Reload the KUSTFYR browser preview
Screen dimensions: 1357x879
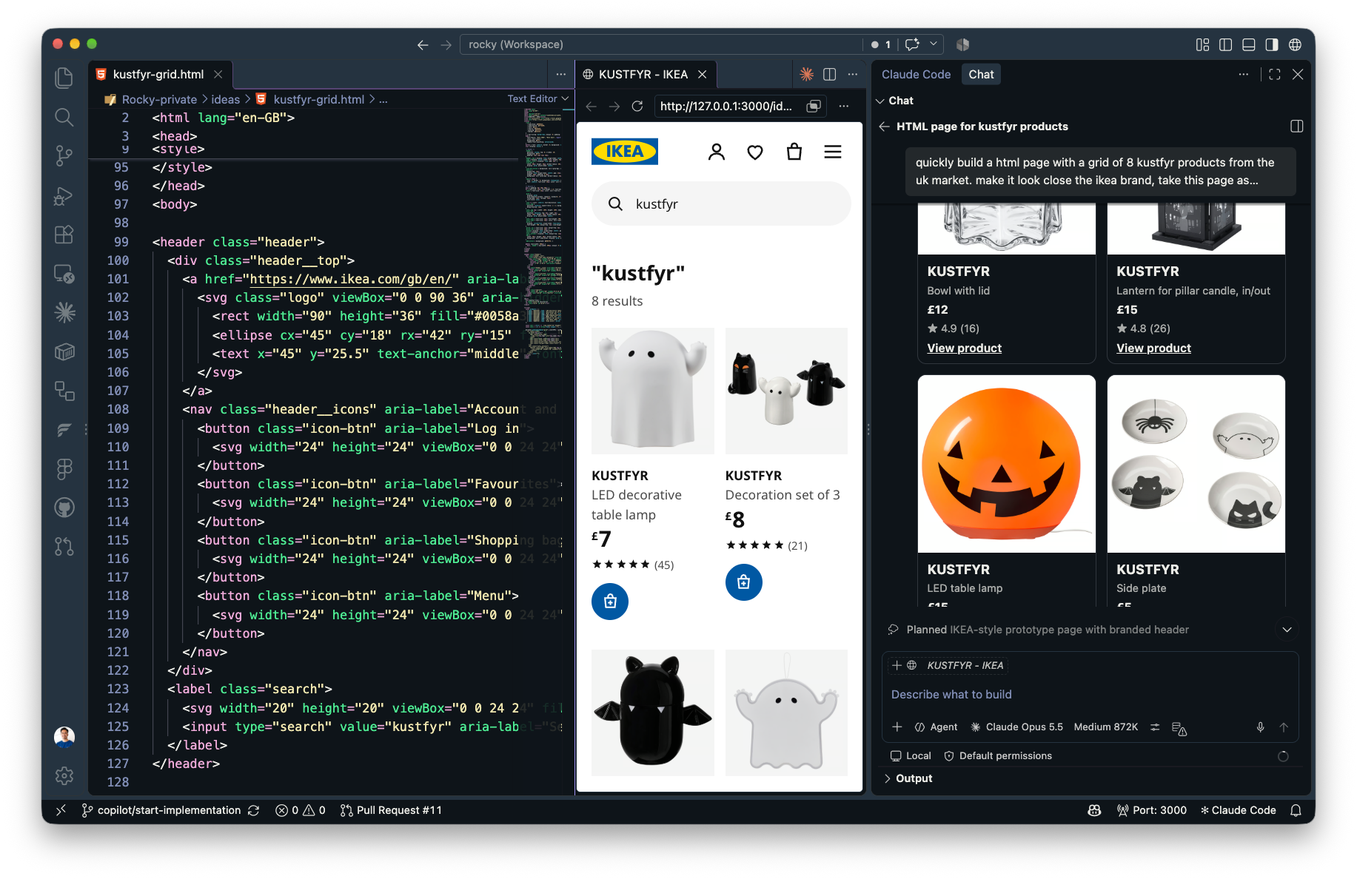(637, 107)
